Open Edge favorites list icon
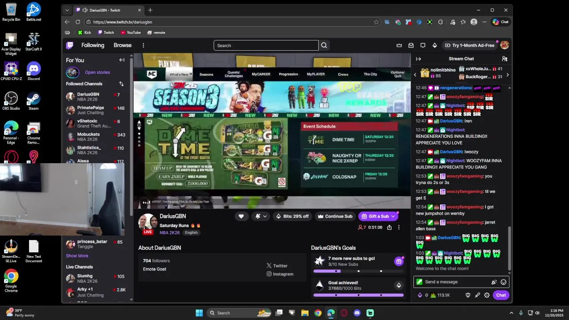Viewport: 569px width, 320px height. tap(463, 22)
